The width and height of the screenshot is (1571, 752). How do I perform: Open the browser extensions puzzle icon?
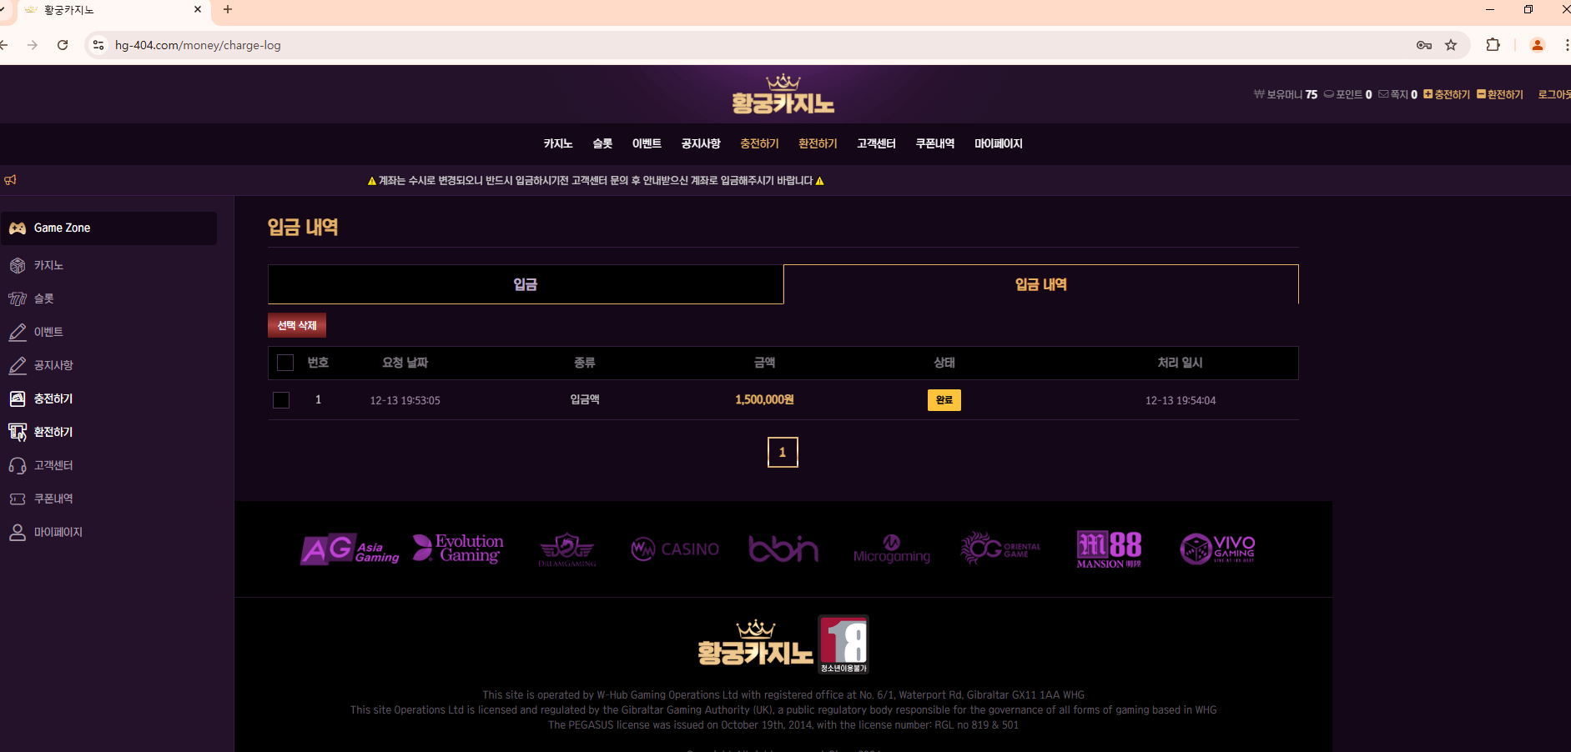pos(1493,45)
